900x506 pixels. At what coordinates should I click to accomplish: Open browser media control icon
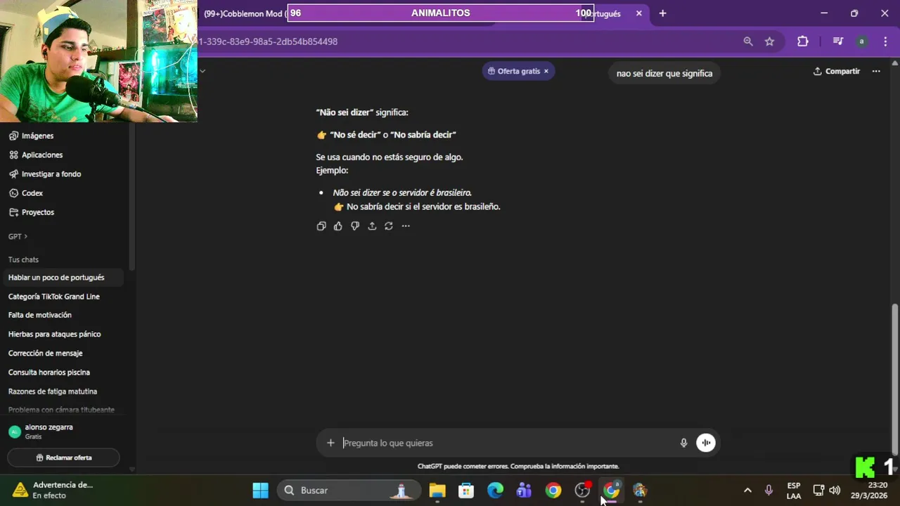click(837, 41)
